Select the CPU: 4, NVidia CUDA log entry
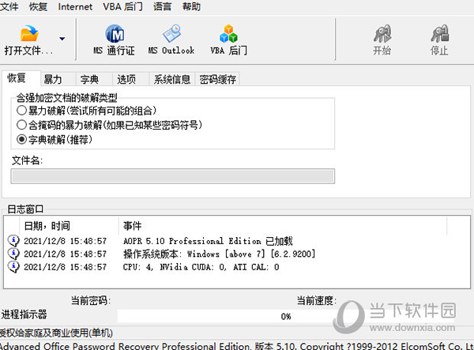This screenshot has height=350, width=474. (x=201, y=267)
